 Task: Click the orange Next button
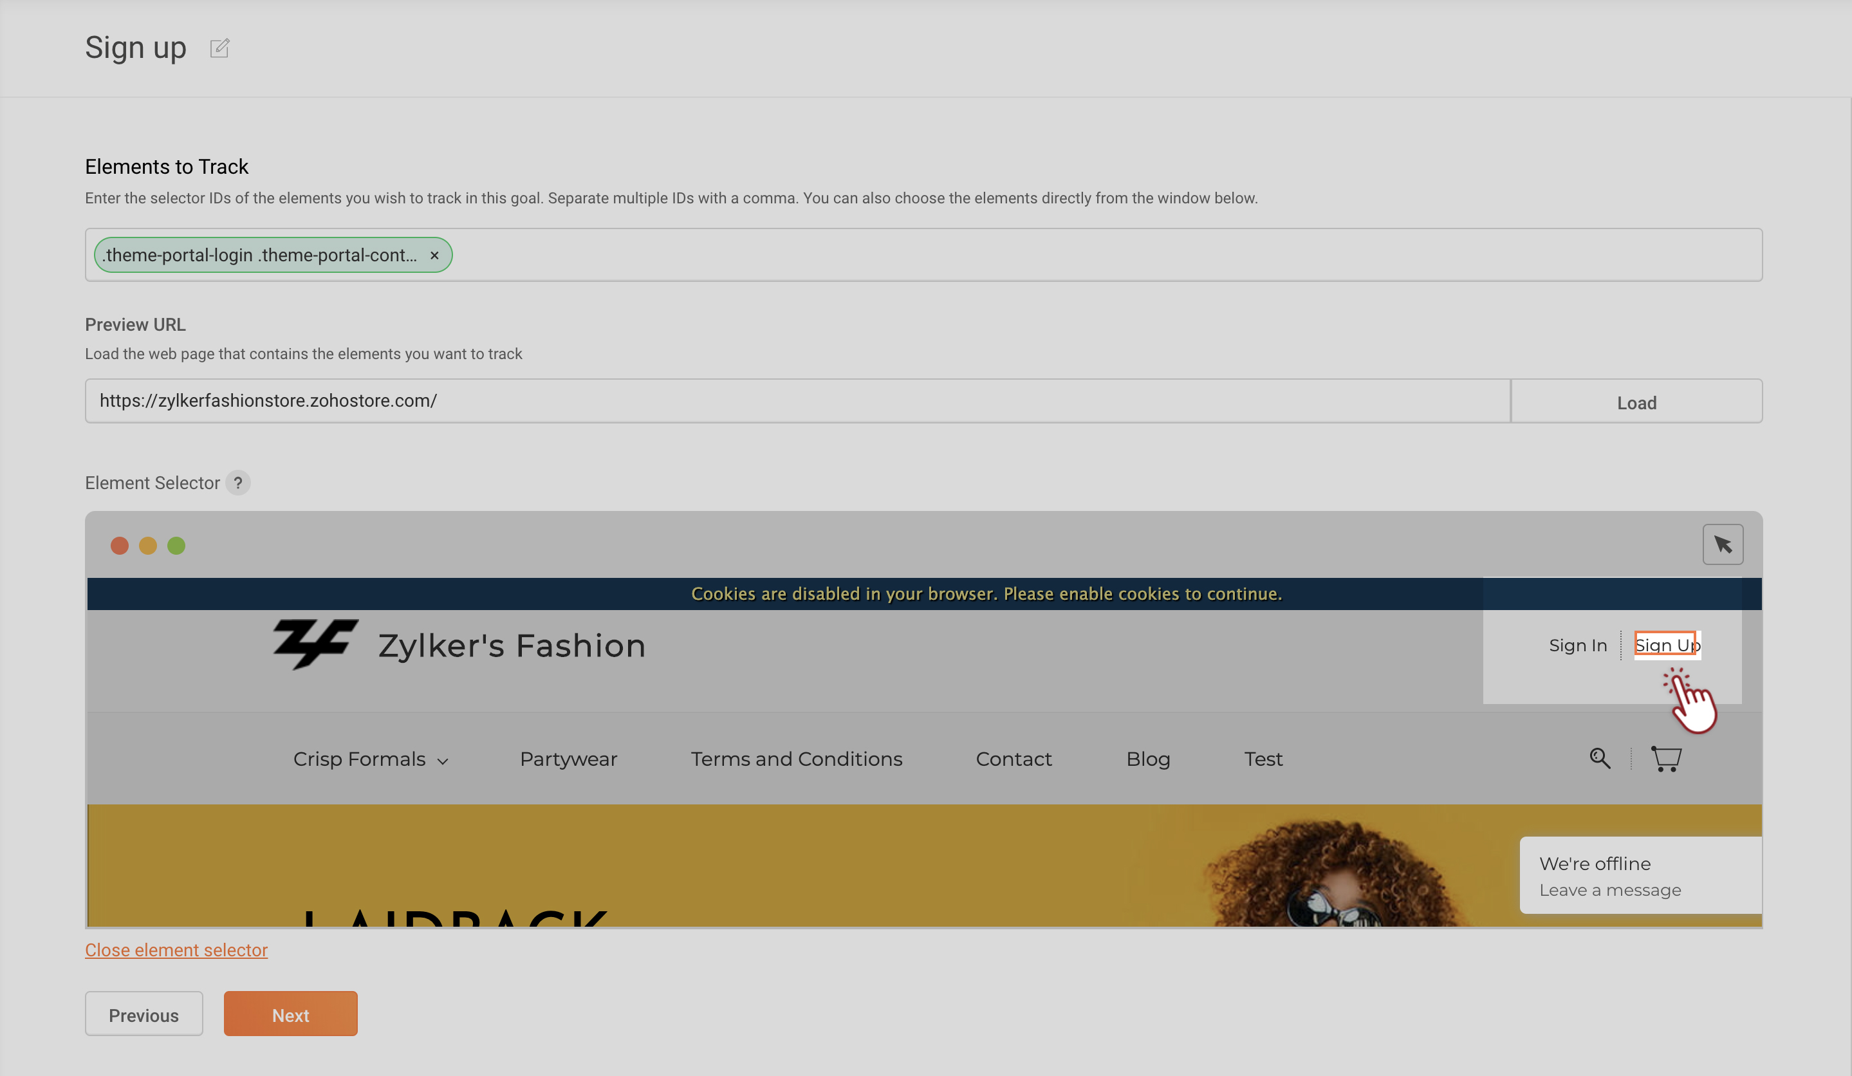point(290,1014)
